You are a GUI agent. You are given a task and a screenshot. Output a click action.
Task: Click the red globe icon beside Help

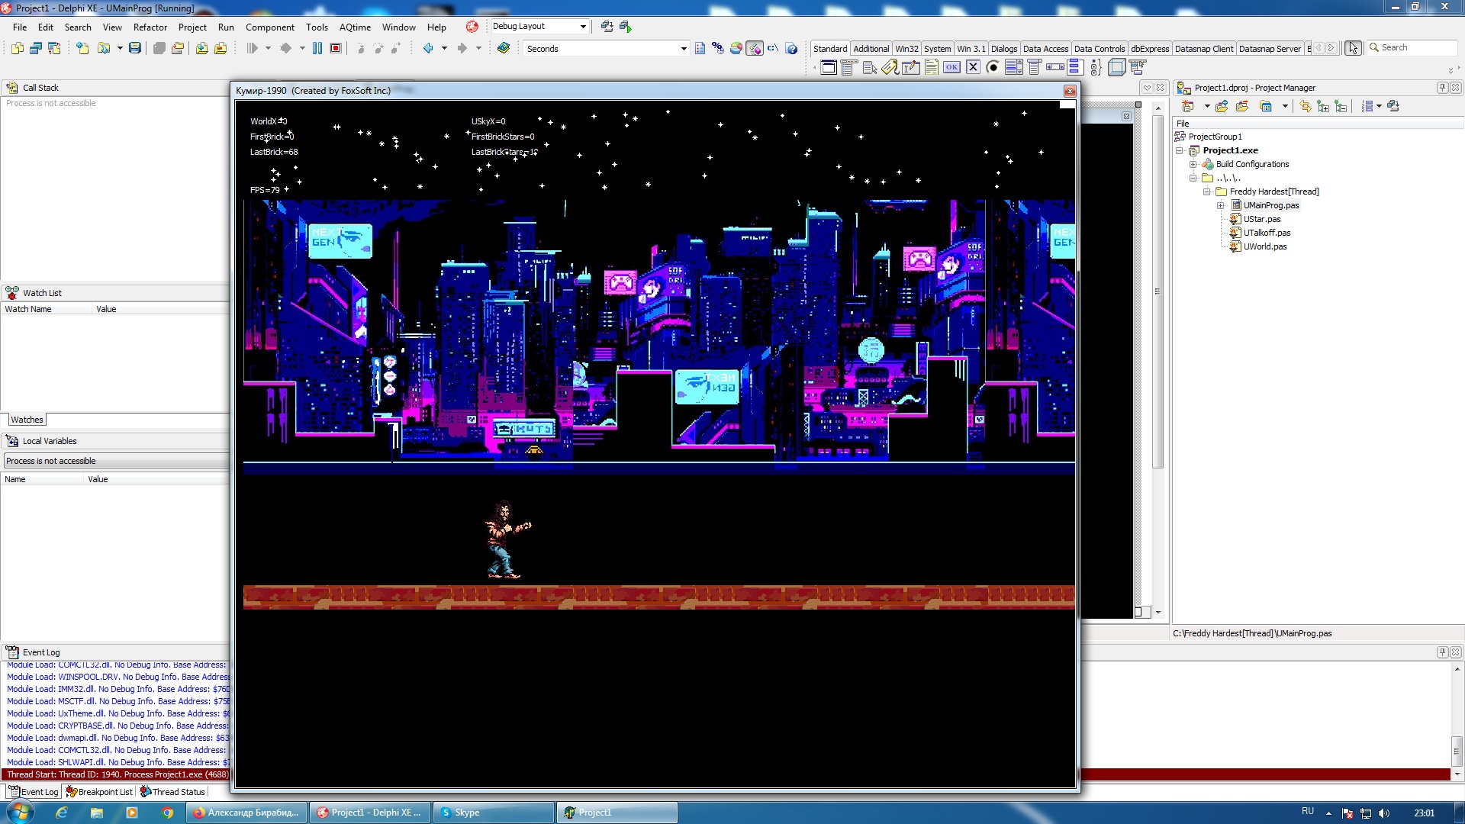point(472,27)
